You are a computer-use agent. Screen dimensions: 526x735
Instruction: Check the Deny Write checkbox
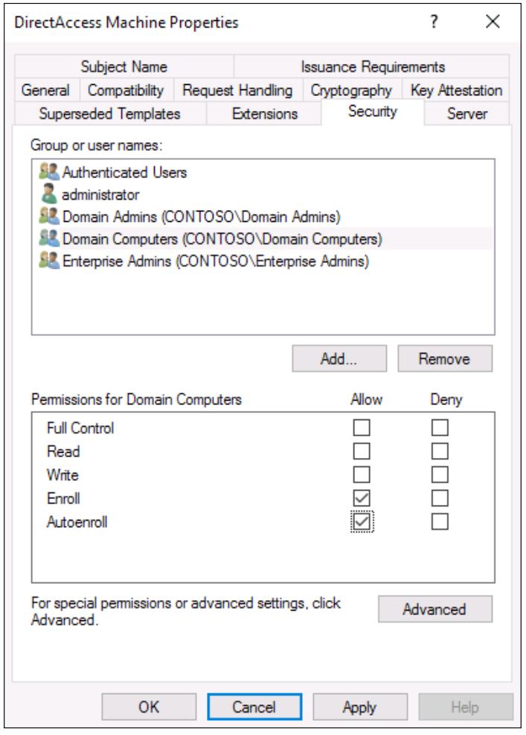(440, 474)
